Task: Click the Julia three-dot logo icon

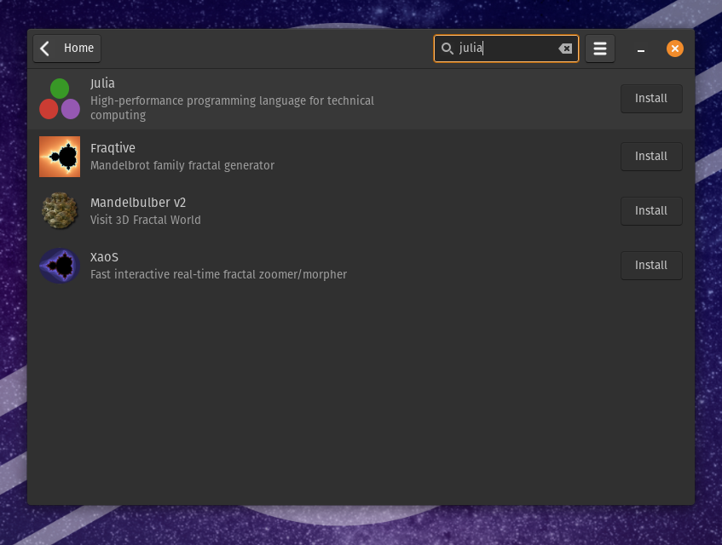Action: click(x=60, y=99)
